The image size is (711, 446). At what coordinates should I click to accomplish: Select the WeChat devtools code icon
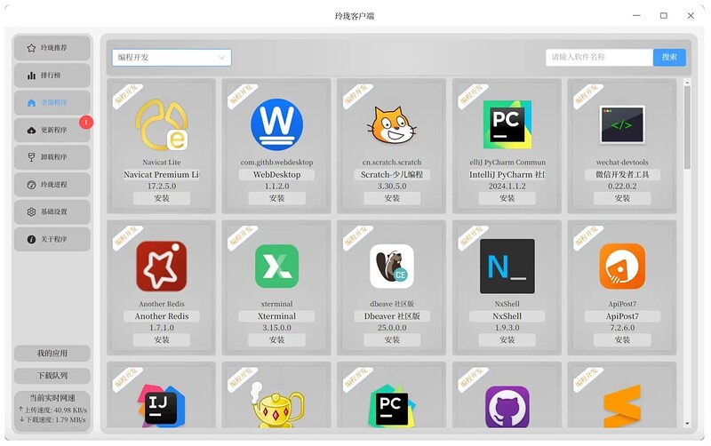point(622,124)
